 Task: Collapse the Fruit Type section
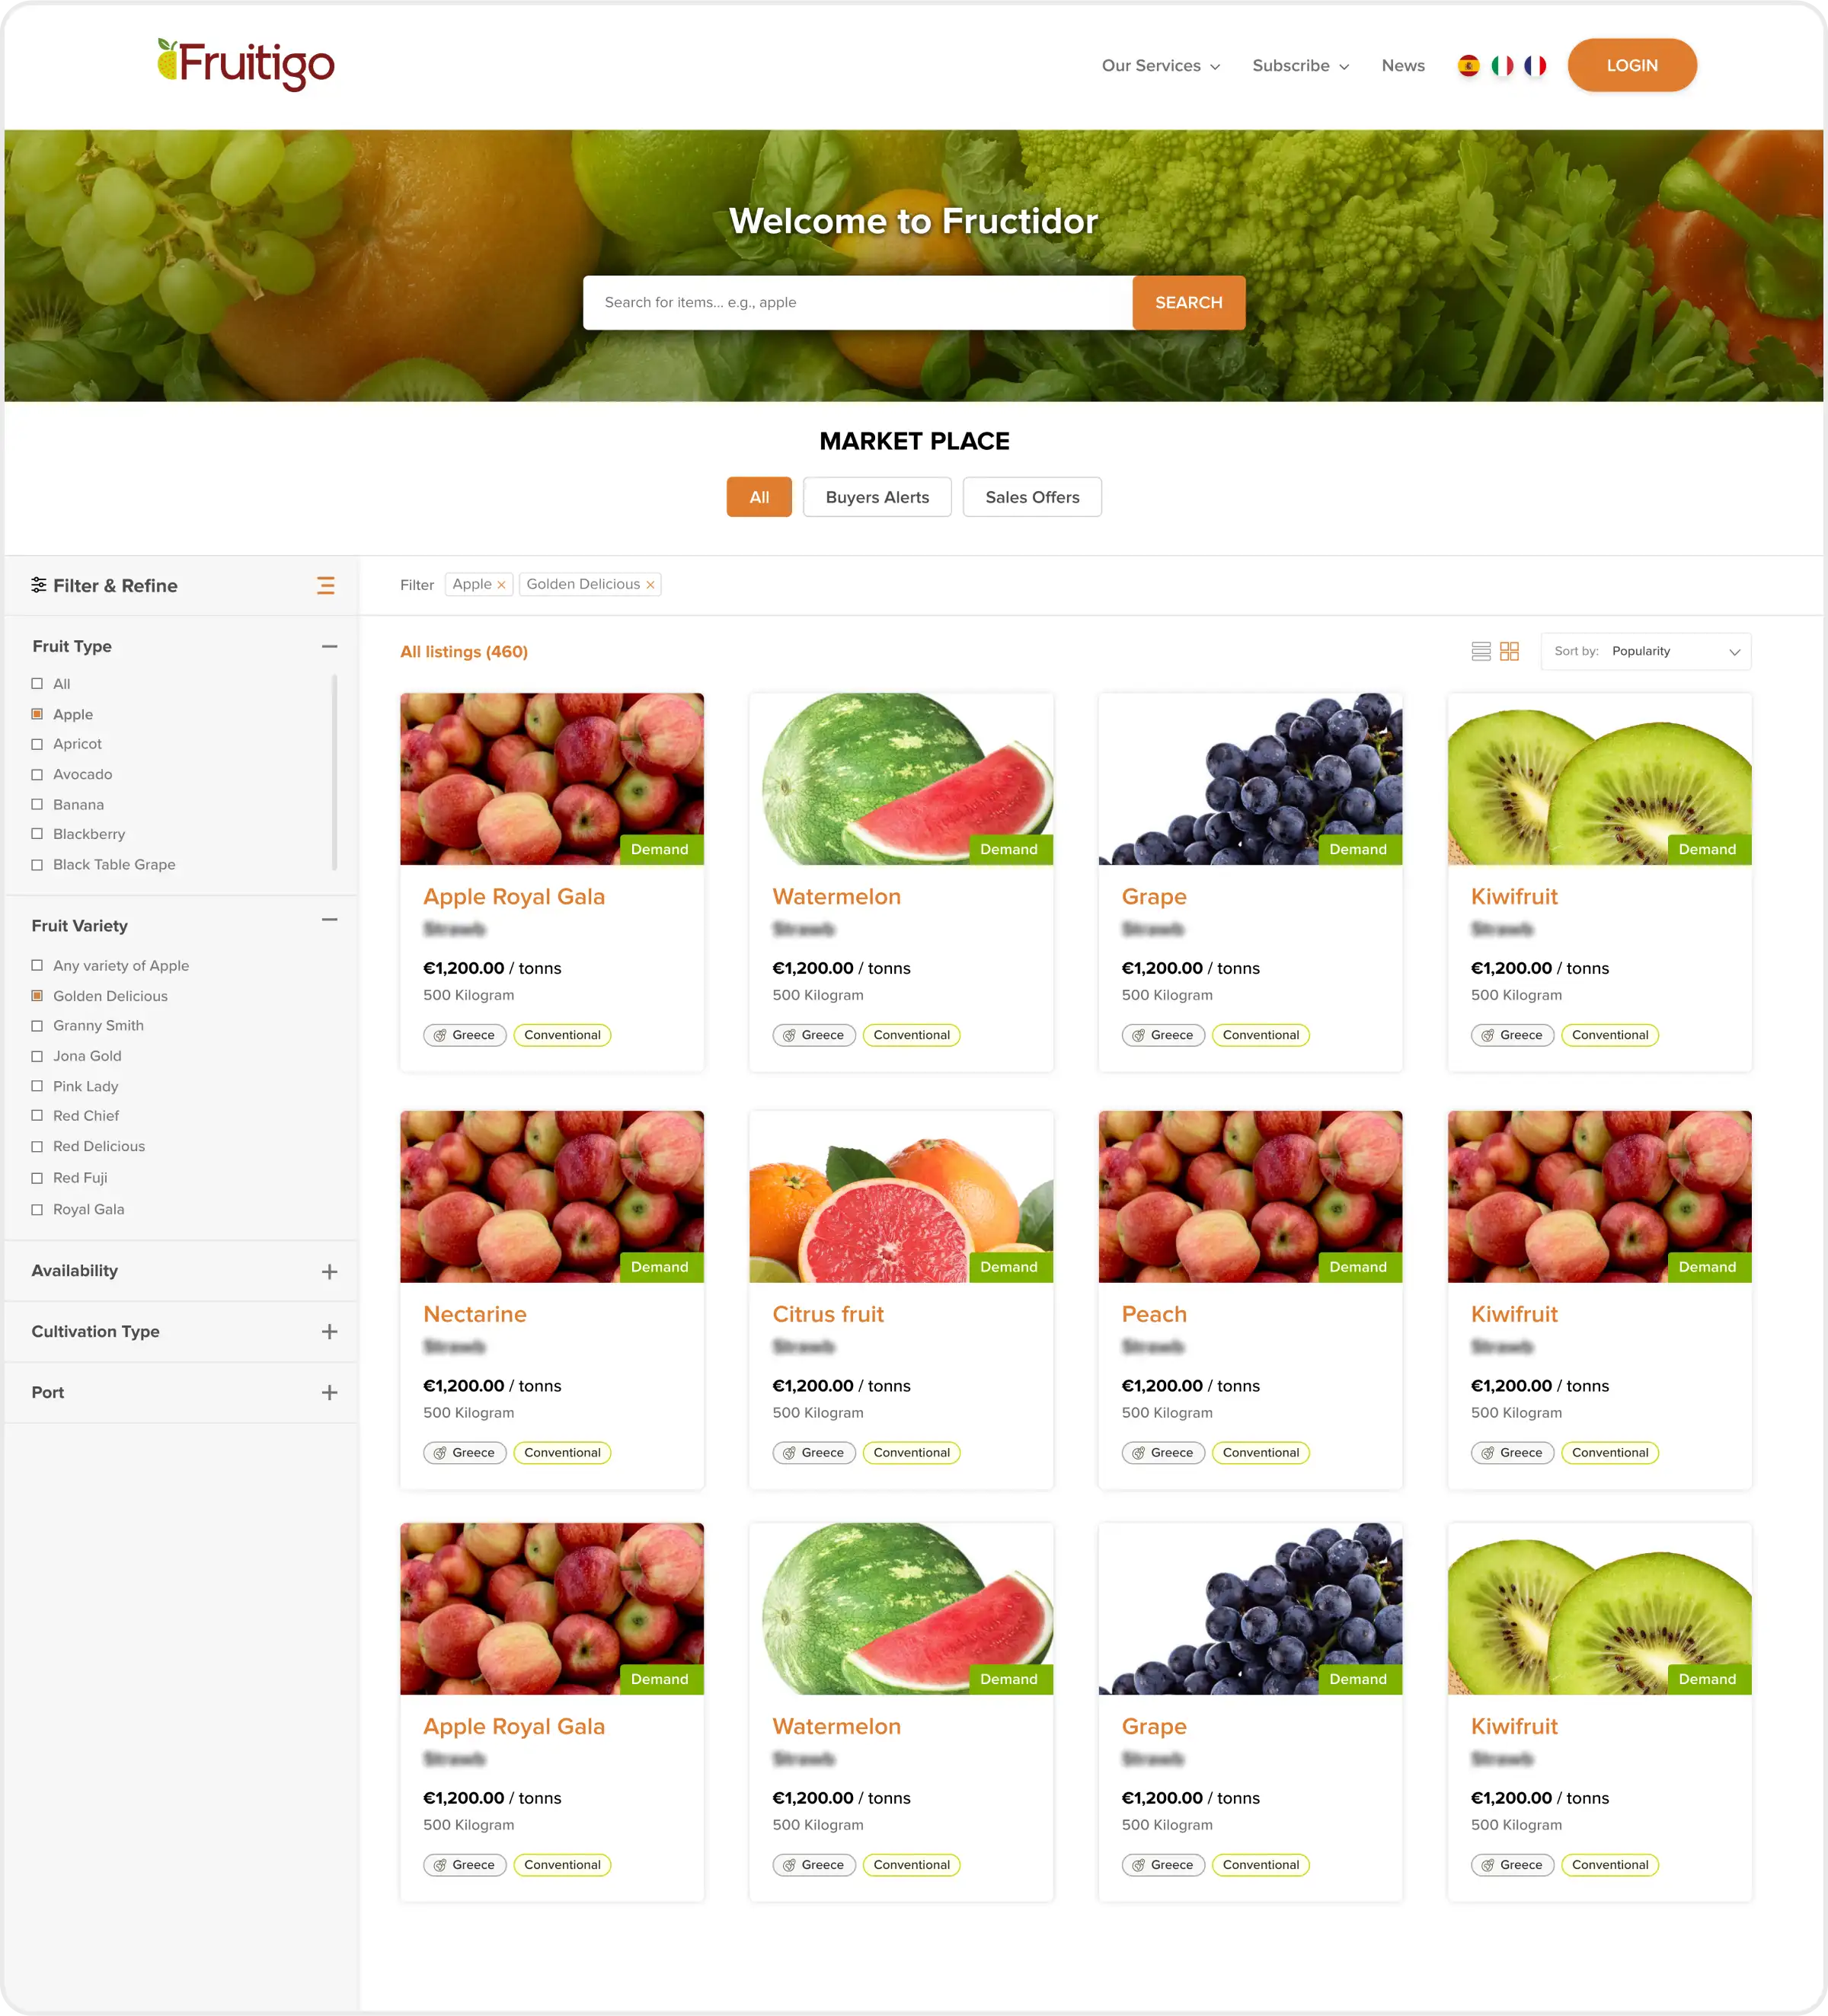pos(329,647)
